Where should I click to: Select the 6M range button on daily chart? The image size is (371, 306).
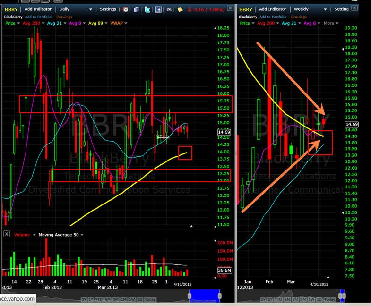[108, 299]
